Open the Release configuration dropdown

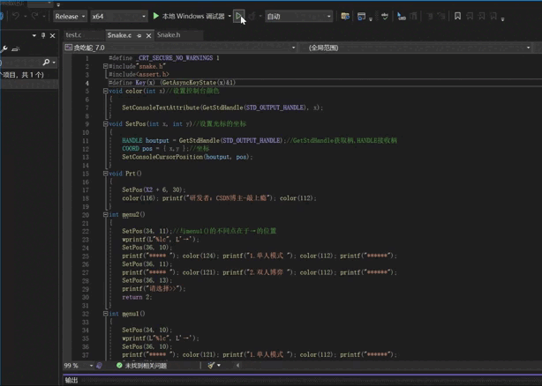pos(70,16)
